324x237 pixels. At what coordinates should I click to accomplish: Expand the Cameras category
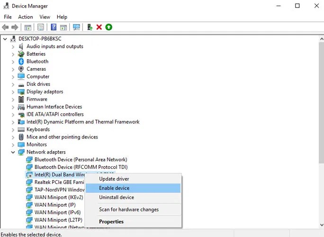pyautogui.click(x=13, y=69)
